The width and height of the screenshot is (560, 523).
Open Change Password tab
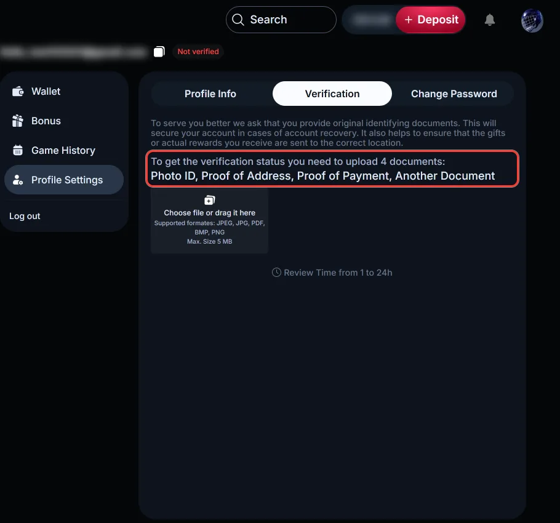(454, 94)
